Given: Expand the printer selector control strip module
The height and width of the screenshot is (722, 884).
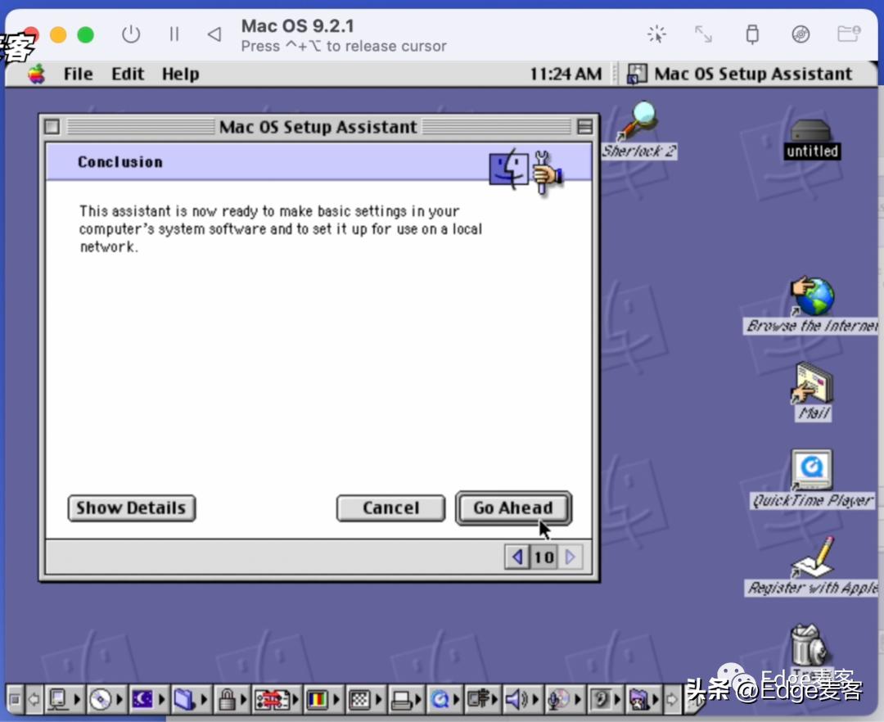Looking at the screenshot, I should [x=401, y=699].
